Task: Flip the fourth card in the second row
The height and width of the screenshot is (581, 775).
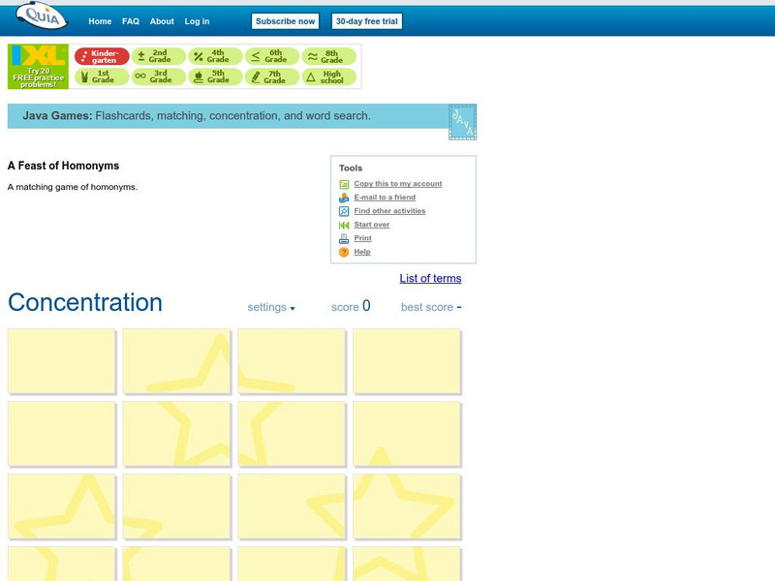Action: (x=407, y=434)
